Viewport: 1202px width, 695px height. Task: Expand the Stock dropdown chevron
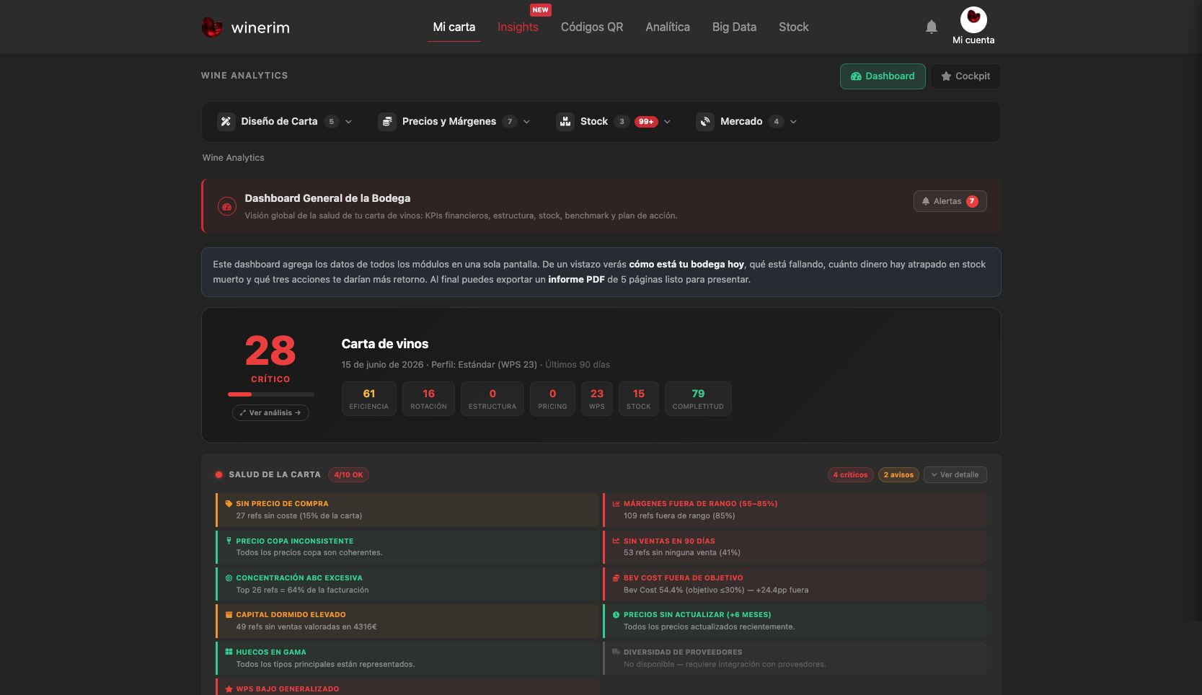(667, 122)
